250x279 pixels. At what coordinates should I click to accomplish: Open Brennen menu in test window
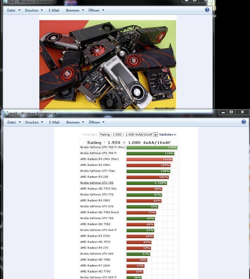tap(73, 10)
